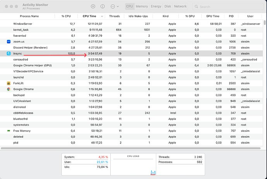The width and height of the screenshot is (267, 179).
Task: Click Threads count 3 246
Action: pos(198,157)
